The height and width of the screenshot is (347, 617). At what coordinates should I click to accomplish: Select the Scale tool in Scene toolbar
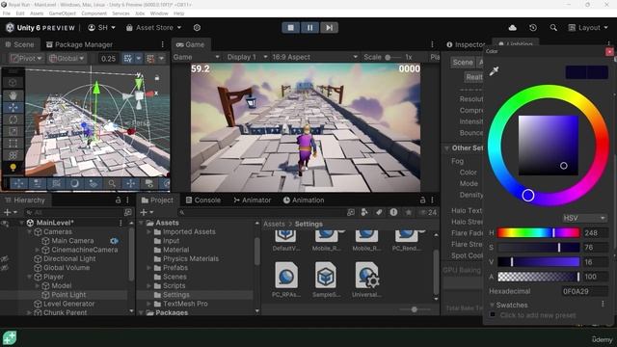click(x=13, y=131)
